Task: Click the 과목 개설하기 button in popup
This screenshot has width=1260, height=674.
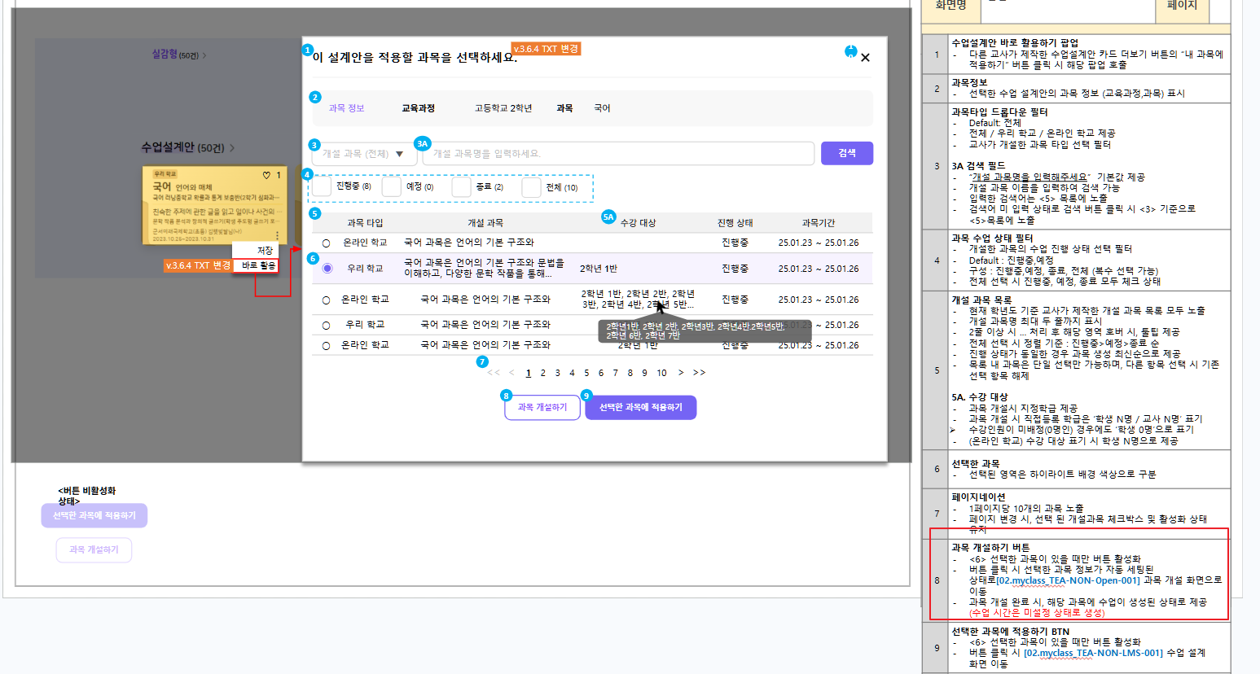Action: tap(542, 407)
